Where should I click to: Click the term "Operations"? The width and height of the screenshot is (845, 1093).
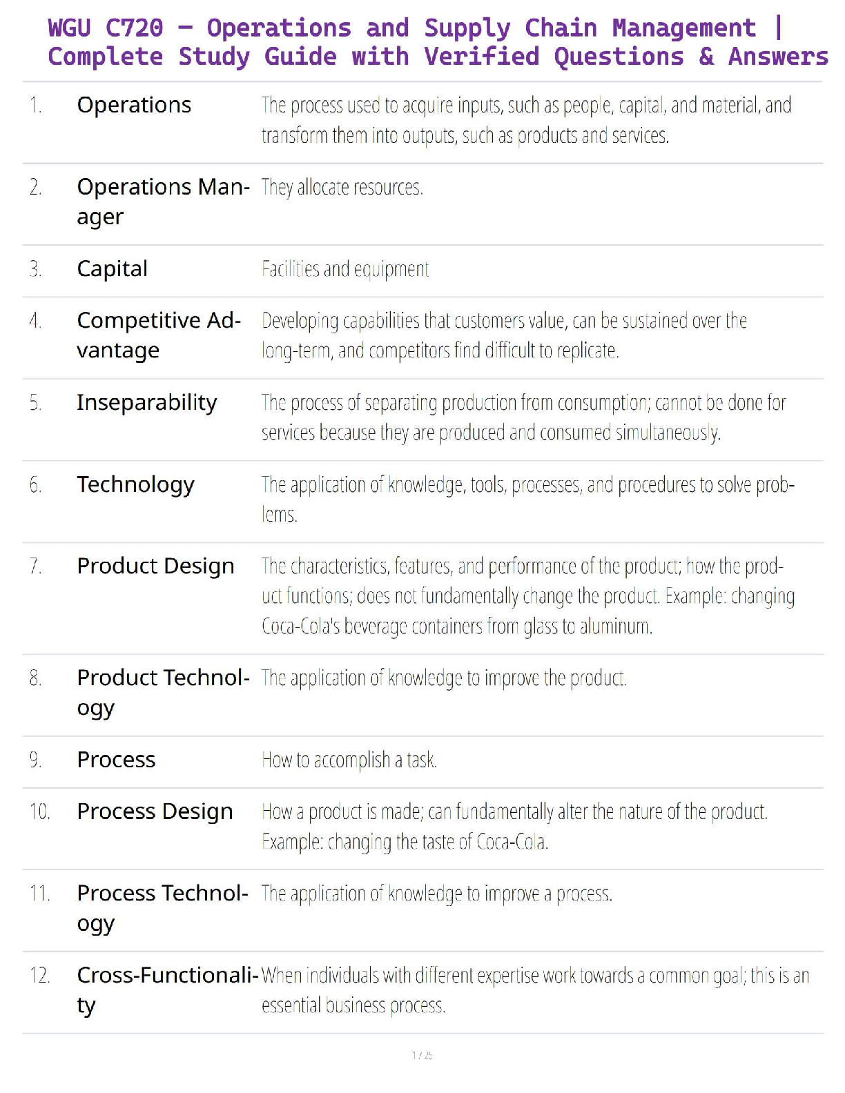[x=134, y=105]
